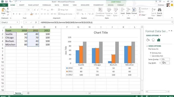Screen dimensions: 174x97
Task: Open Effects pentagon icon in pane
Action: point(153,40)
